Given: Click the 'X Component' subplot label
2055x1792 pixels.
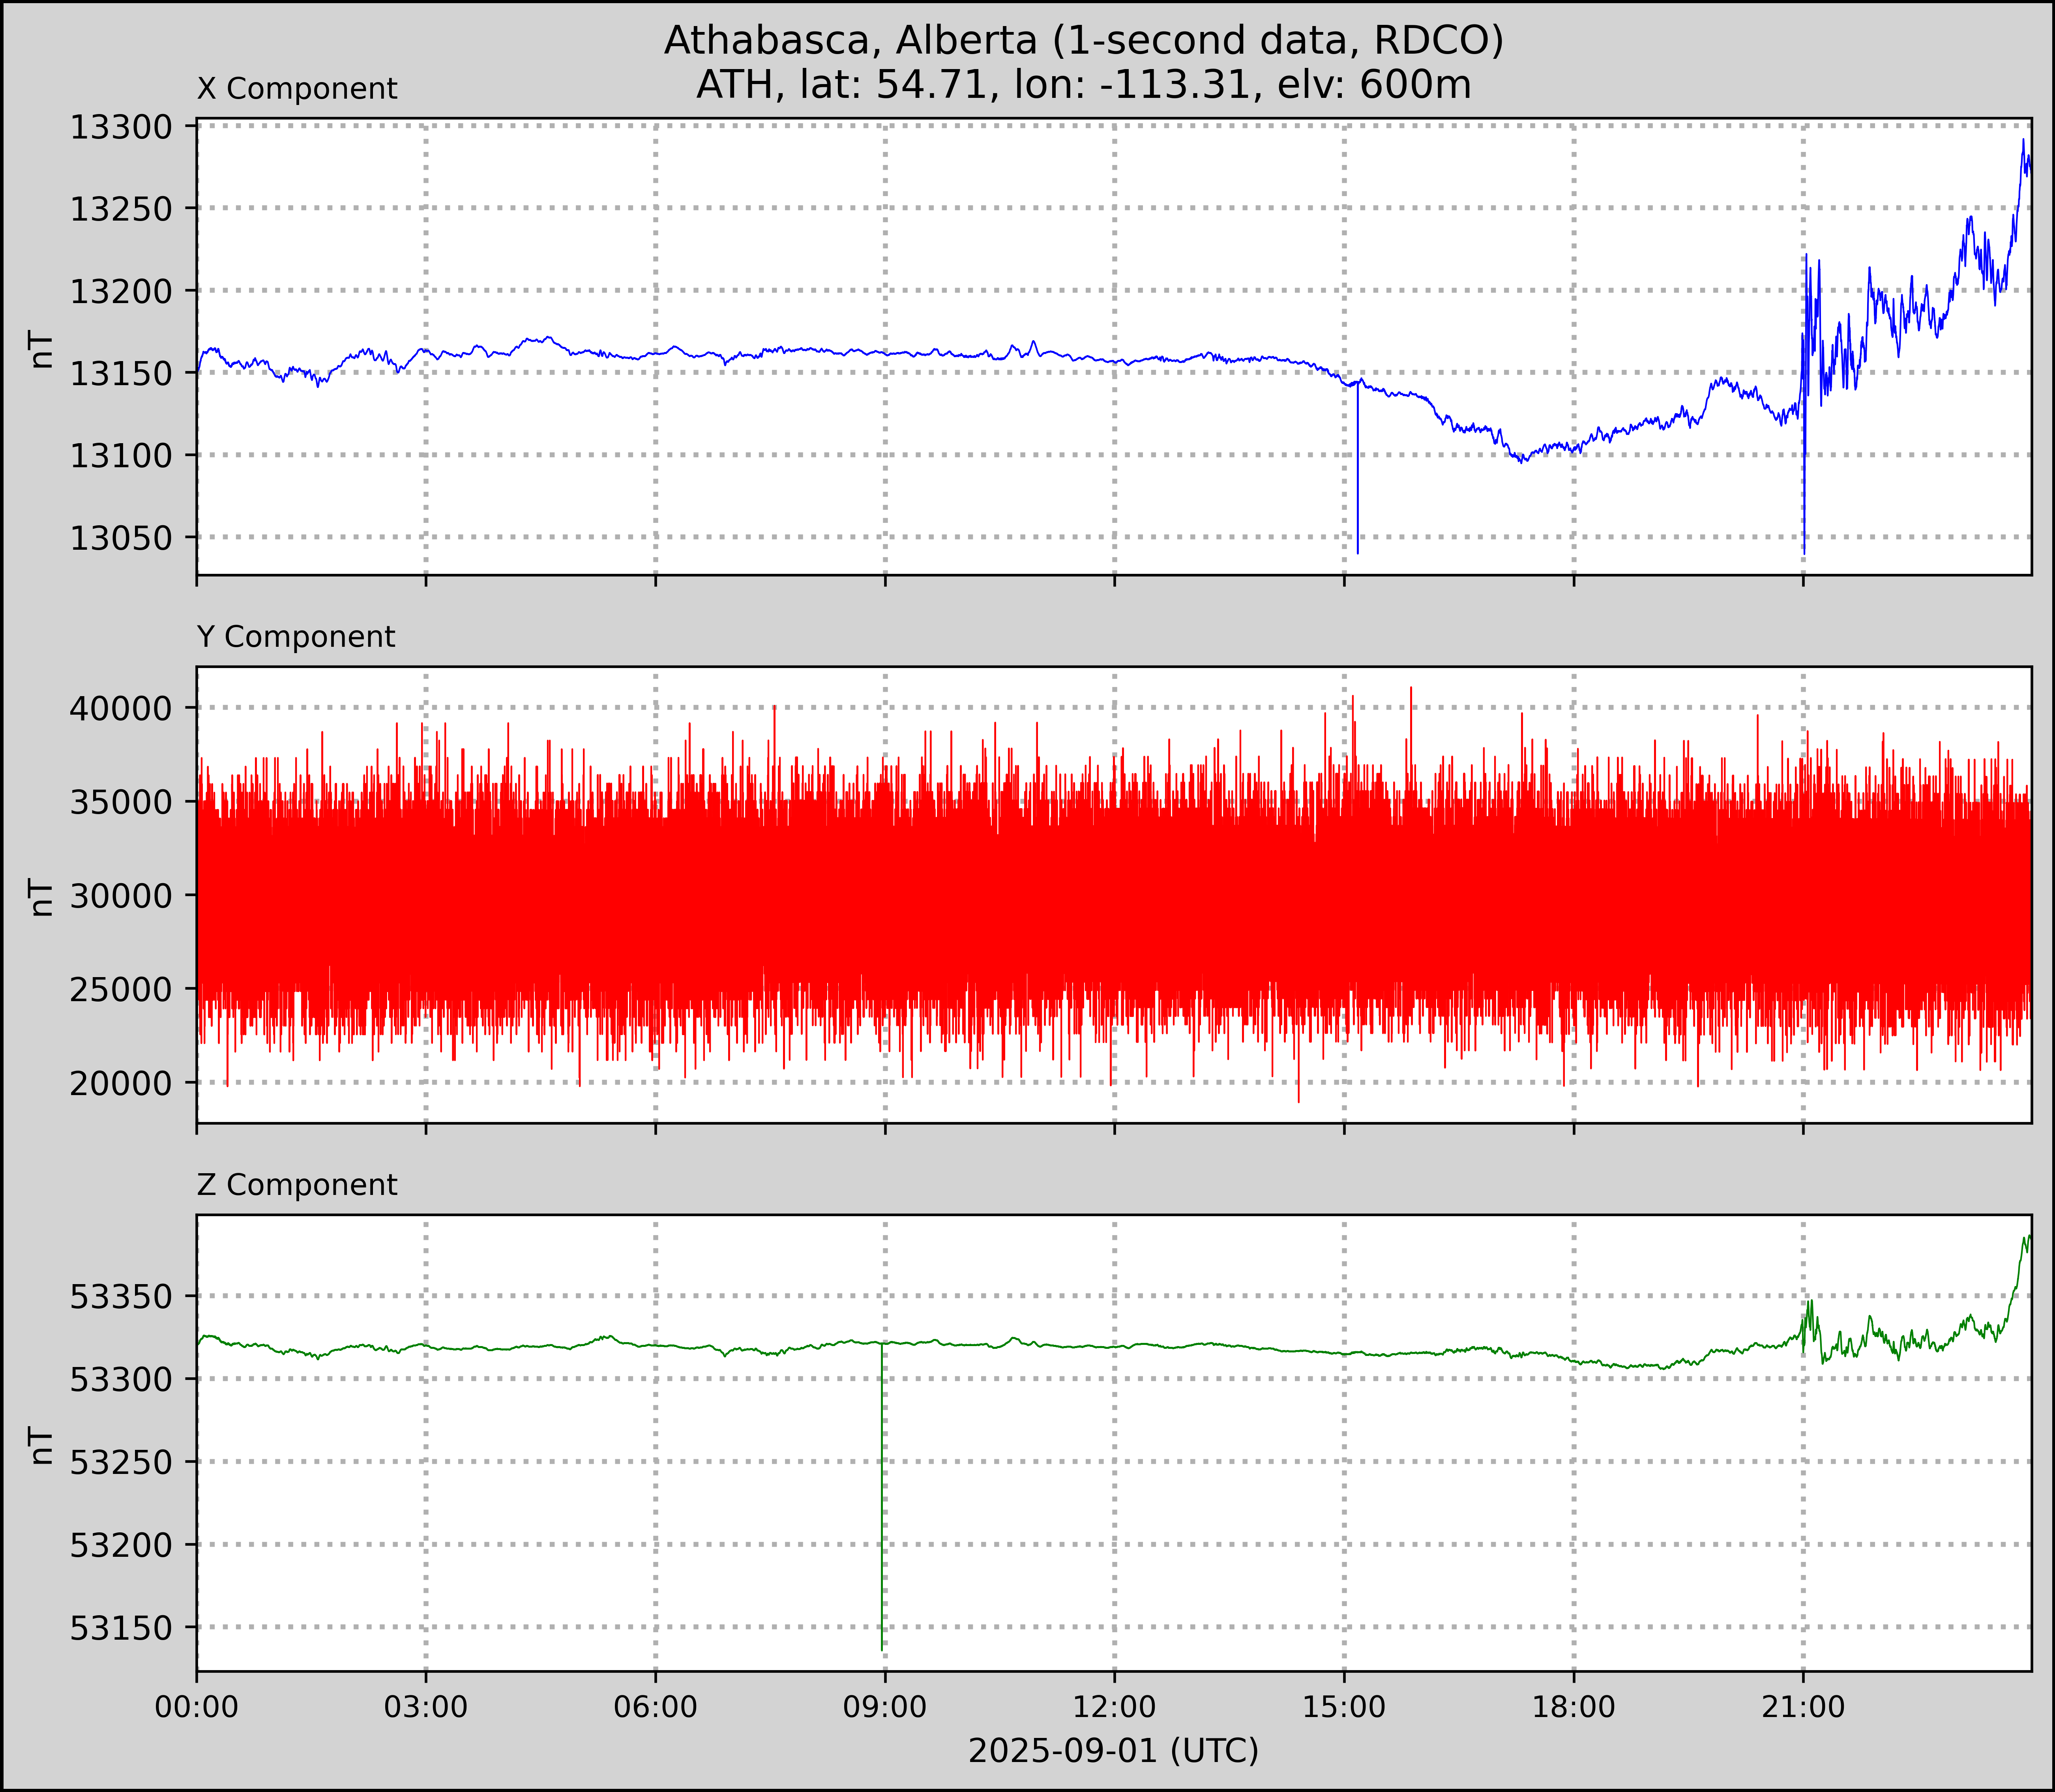Looking at the screenshot, I should 297,89.
